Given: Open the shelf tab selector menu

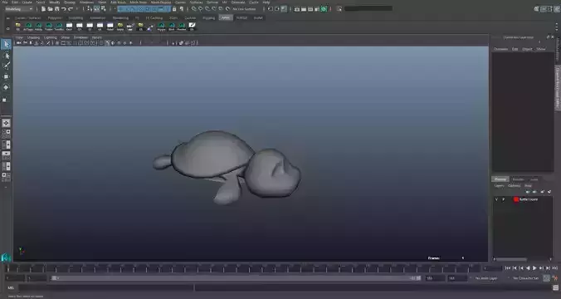Looking at the screenshot, I should click(x=7, y=18).
